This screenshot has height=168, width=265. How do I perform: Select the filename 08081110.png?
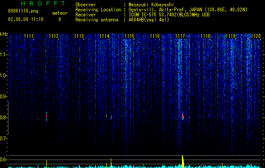pos(23,11)
